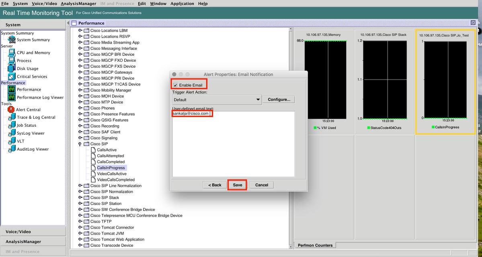Image resolution: width=482 pixels, height=257 pixels.
Task: Click the Cisco MOH Device folder icon
Action: 86,96
